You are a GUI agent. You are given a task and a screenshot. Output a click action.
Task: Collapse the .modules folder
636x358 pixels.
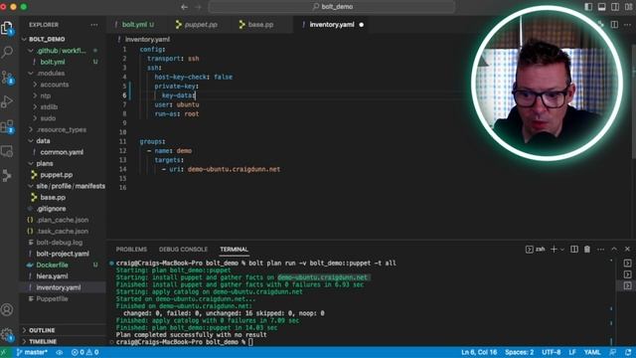(x=51, y=74)
